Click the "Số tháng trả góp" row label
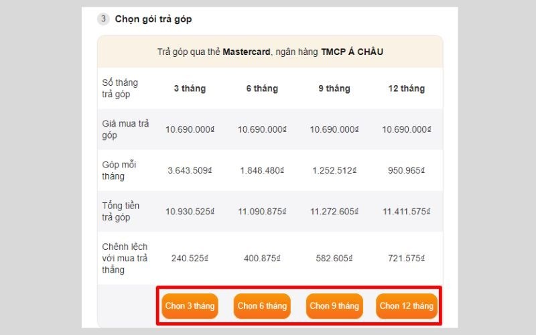 pyautogui.click(x=121, y=88)
